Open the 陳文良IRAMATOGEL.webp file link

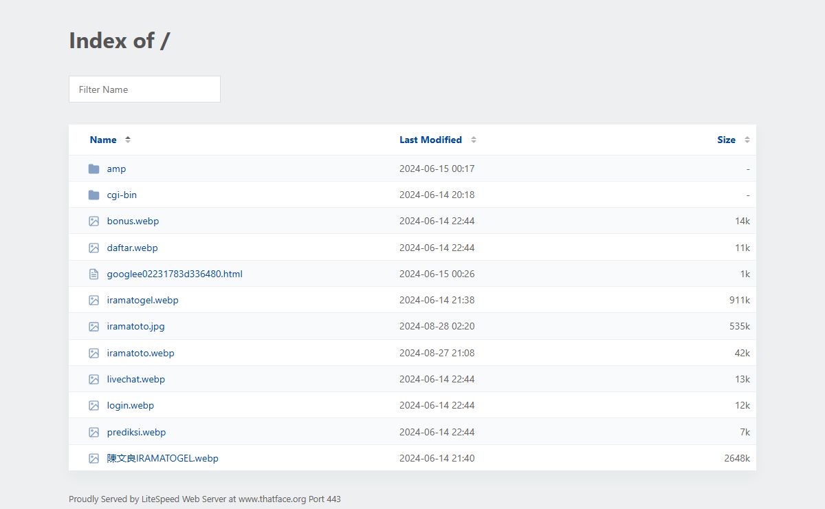pyautogui.click(x=162, y=458)
